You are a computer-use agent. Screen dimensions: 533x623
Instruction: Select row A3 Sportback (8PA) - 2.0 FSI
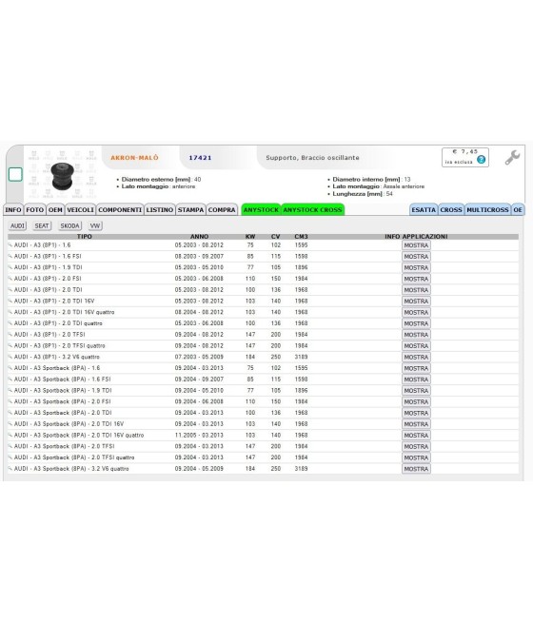(x=263, y=401)
